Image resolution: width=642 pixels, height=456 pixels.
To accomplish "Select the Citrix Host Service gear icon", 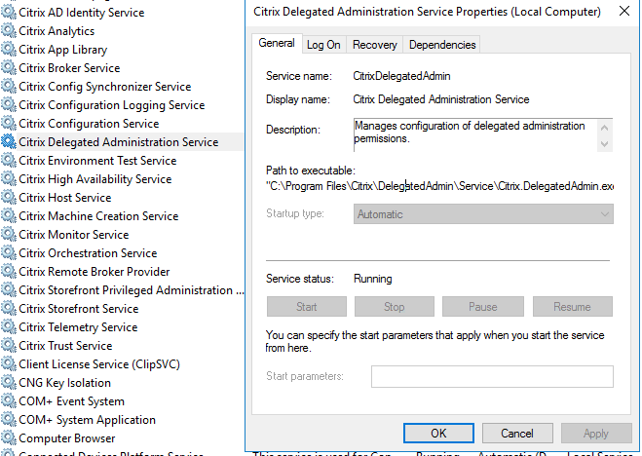I will pos(9,198).
